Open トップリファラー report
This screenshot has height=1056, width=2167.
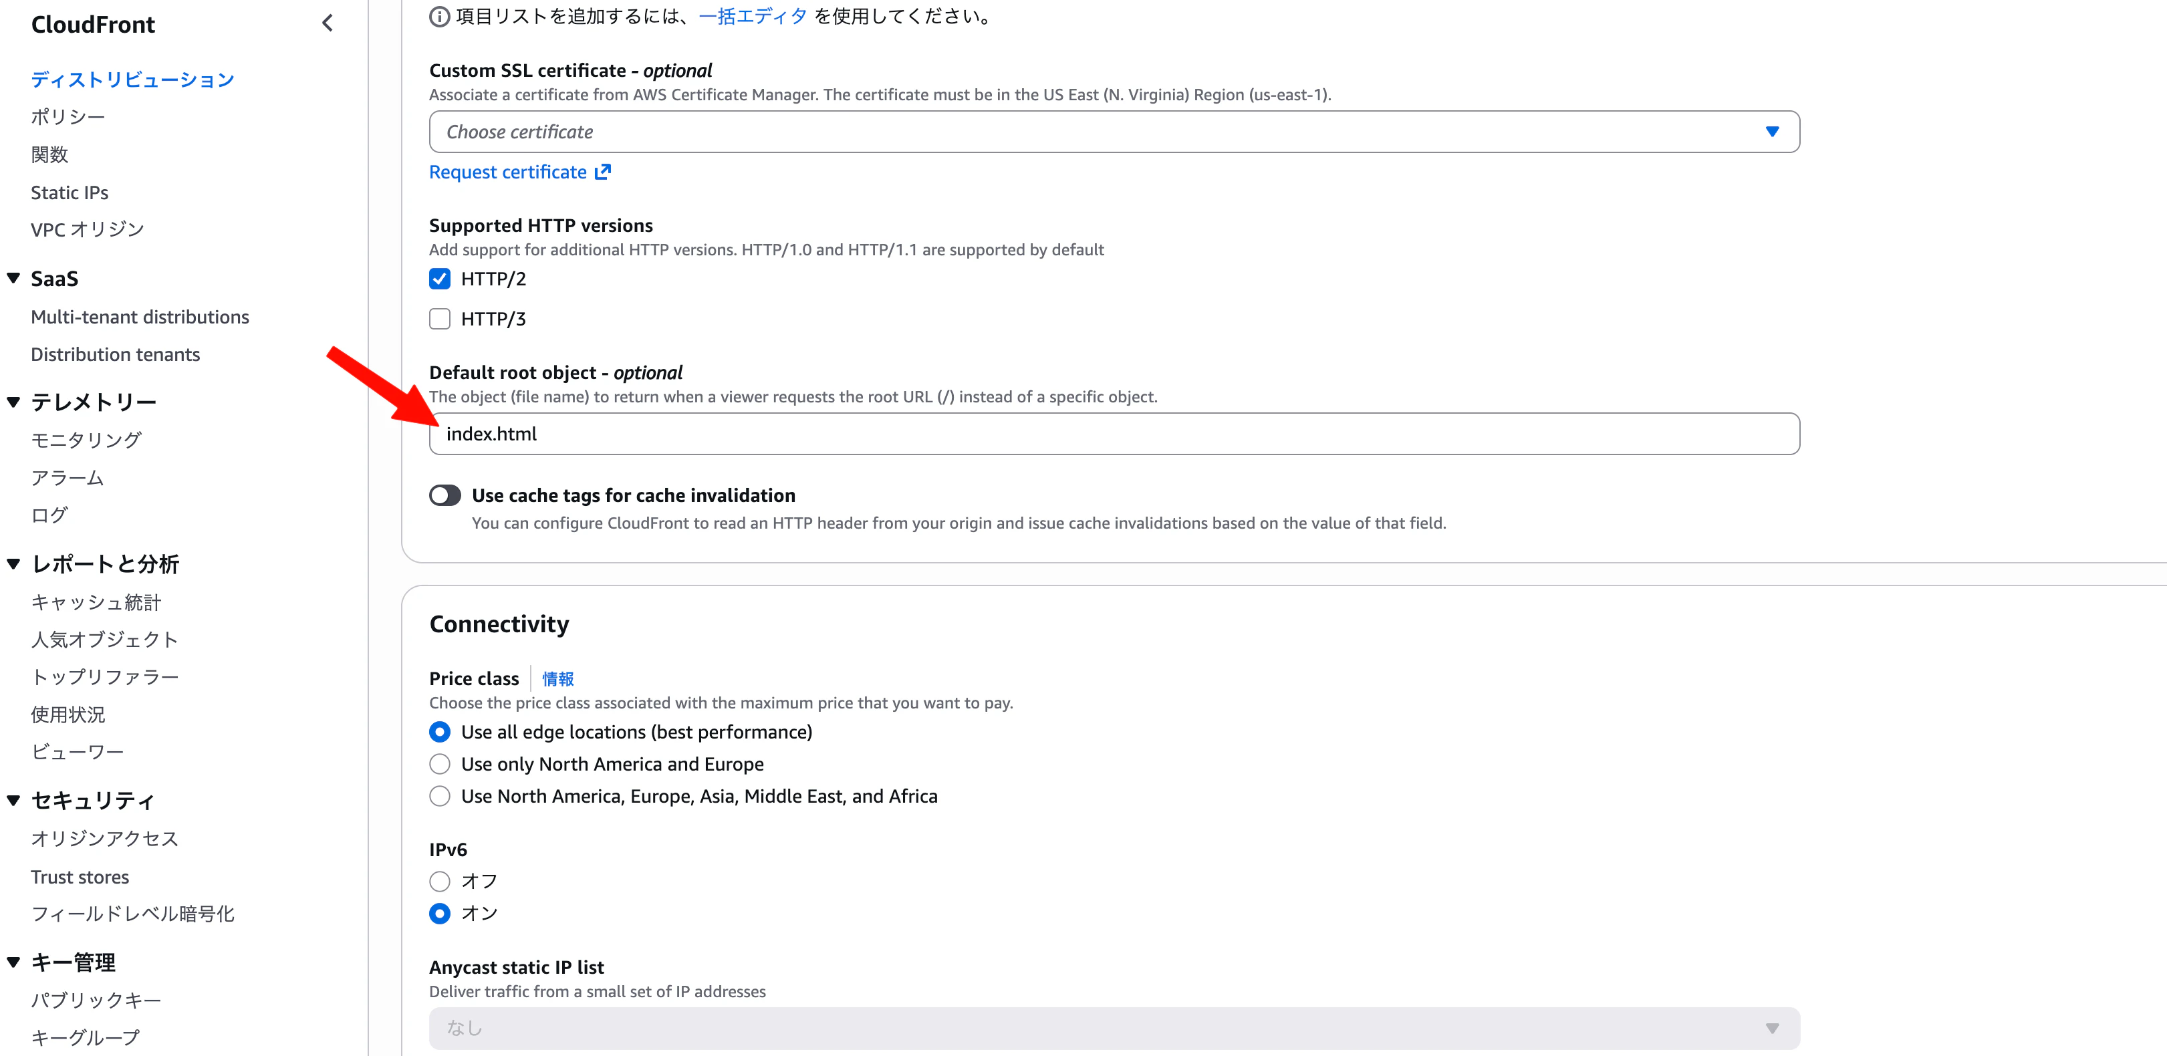[105, 677]
